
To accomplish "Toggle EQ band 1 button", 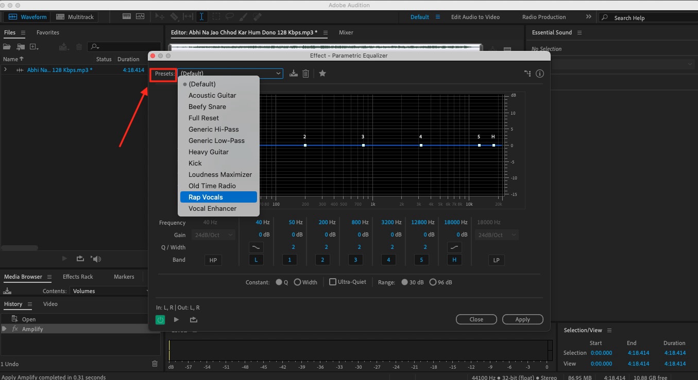I will tap(290, 260).
